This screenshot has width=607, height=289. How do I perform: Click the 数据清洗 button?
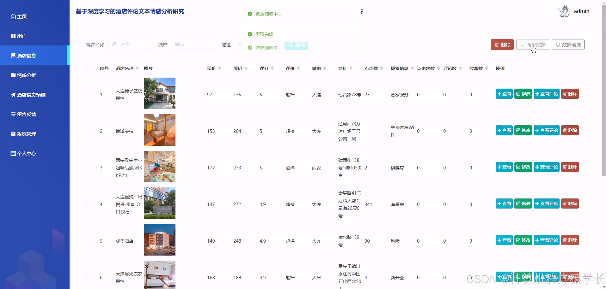[568, 44]
